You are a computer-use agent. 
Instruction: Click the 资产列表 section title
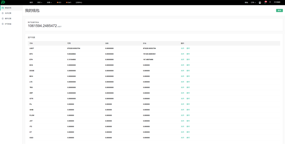(31, 38)
